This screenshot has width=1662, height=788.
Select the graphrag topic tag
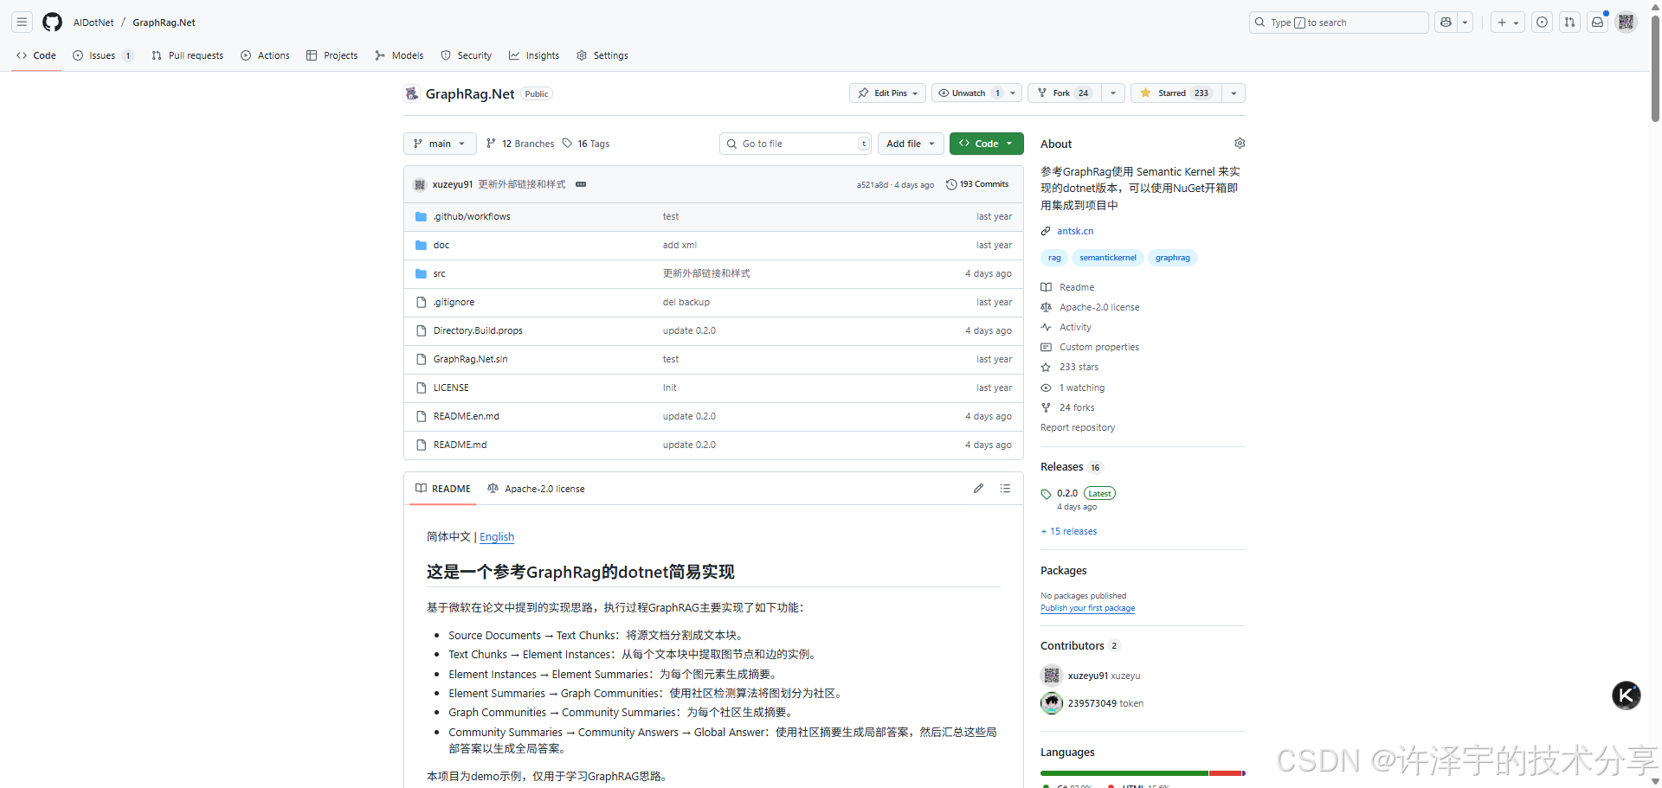pyautogui.click(x=1173, y=258)
